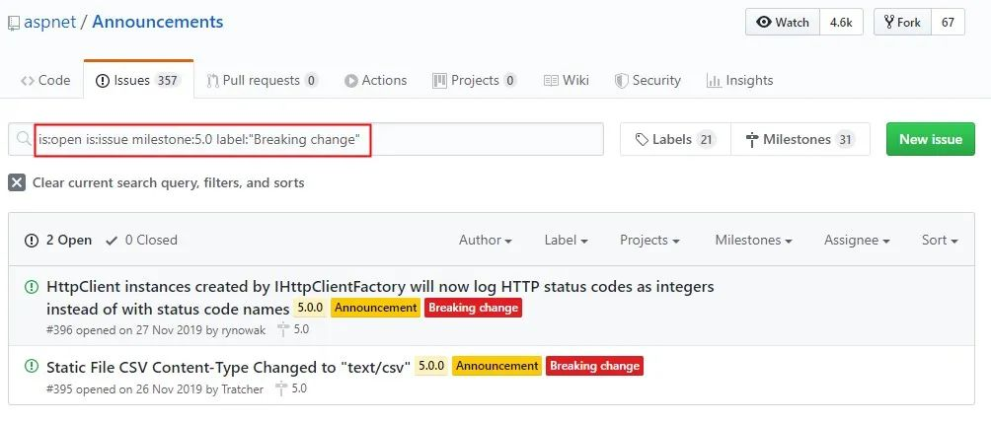Show the 0 Closed issues filter

pos(141,240)
